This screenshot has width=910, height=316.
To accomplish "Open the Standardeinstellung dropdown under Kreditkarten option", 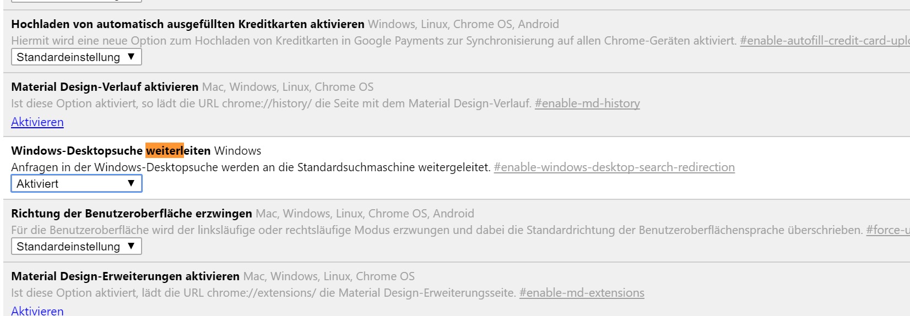I will [x=76, y=57].
